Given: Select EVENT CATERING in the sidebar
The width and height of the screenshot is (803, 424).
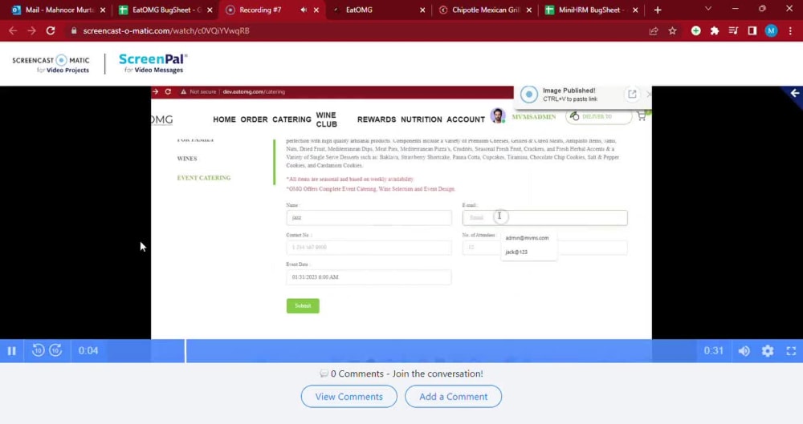Looking at the screenshot, I should coord(204,178).
